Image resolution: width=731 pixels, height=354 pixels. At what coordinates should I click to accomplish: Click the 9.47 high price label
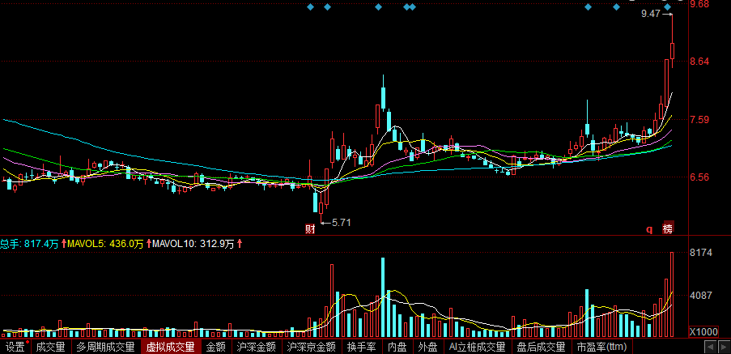point(651,14)
